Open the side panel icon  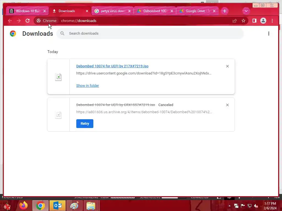[x=254, y=21]
